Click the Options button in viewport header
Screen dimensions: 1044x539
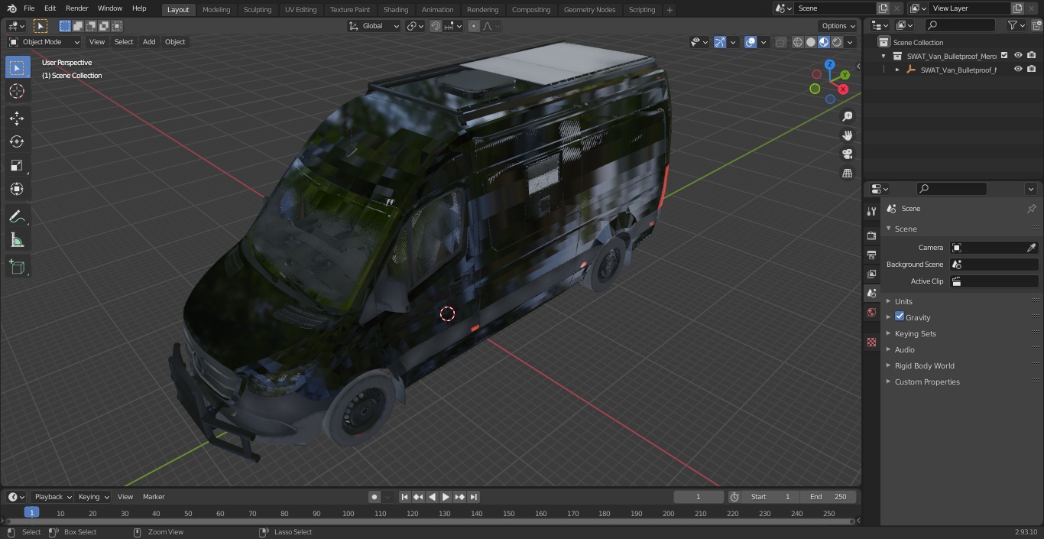pyautogui.click(x=838, y=26)
